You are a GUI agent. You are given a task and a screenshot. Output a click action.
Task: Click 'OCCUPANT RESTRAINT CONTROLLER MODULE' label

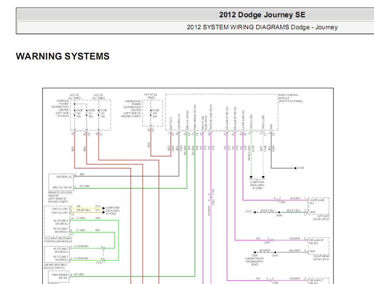(58, 240)
